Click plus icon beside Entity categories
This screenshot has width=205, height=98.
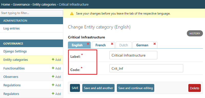click(x=53, y=60)
